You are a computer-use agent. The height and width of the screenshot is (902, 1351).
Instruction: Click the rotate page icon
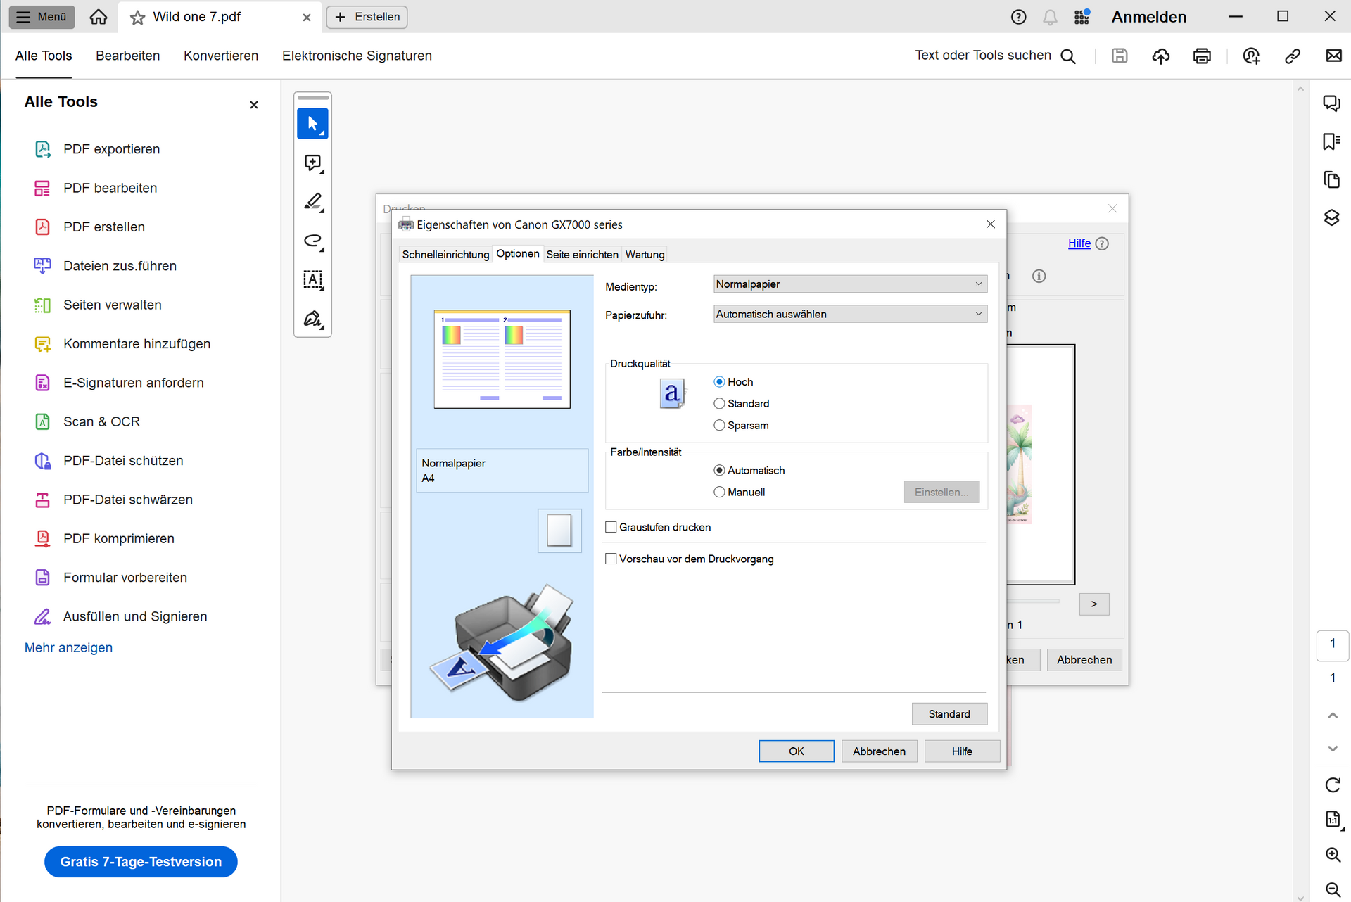(x=1333, y=785)
